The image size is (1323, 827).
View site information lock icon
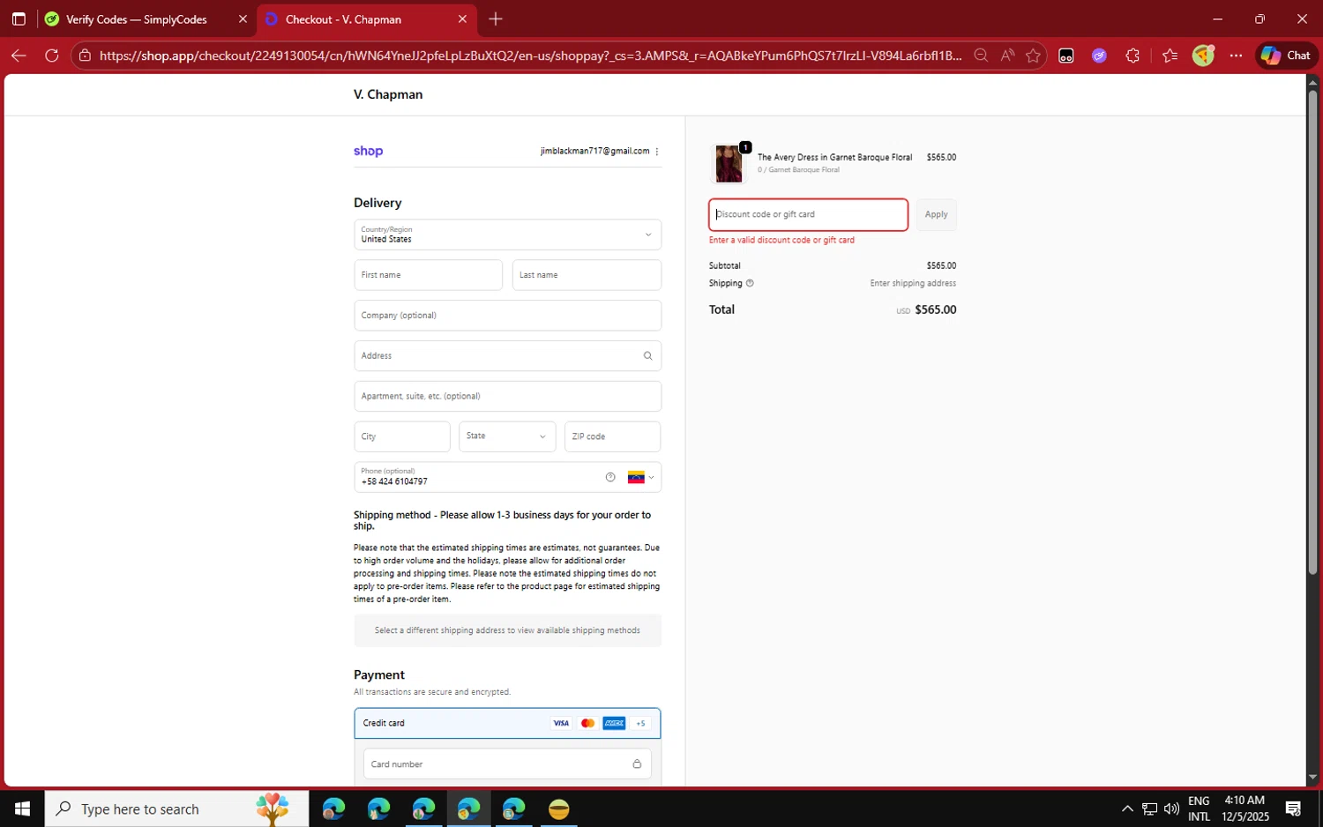coord(85,56)
